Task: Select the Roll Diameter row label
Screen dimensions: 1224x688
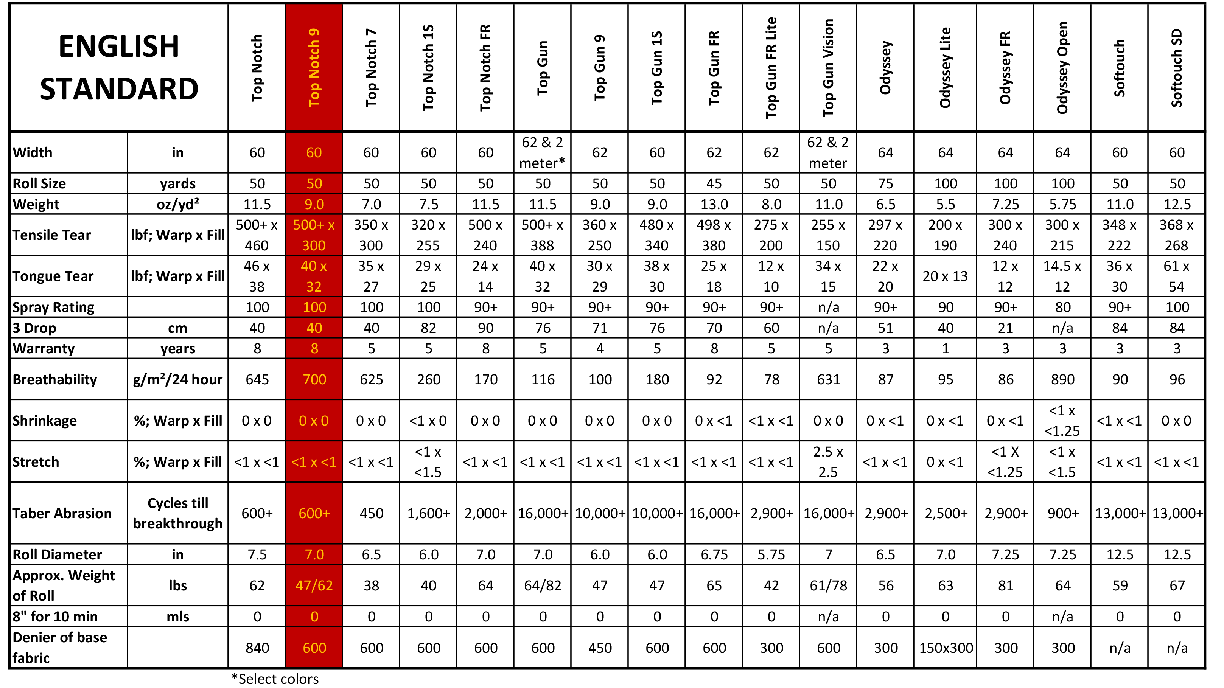Action: coord(57,554)
